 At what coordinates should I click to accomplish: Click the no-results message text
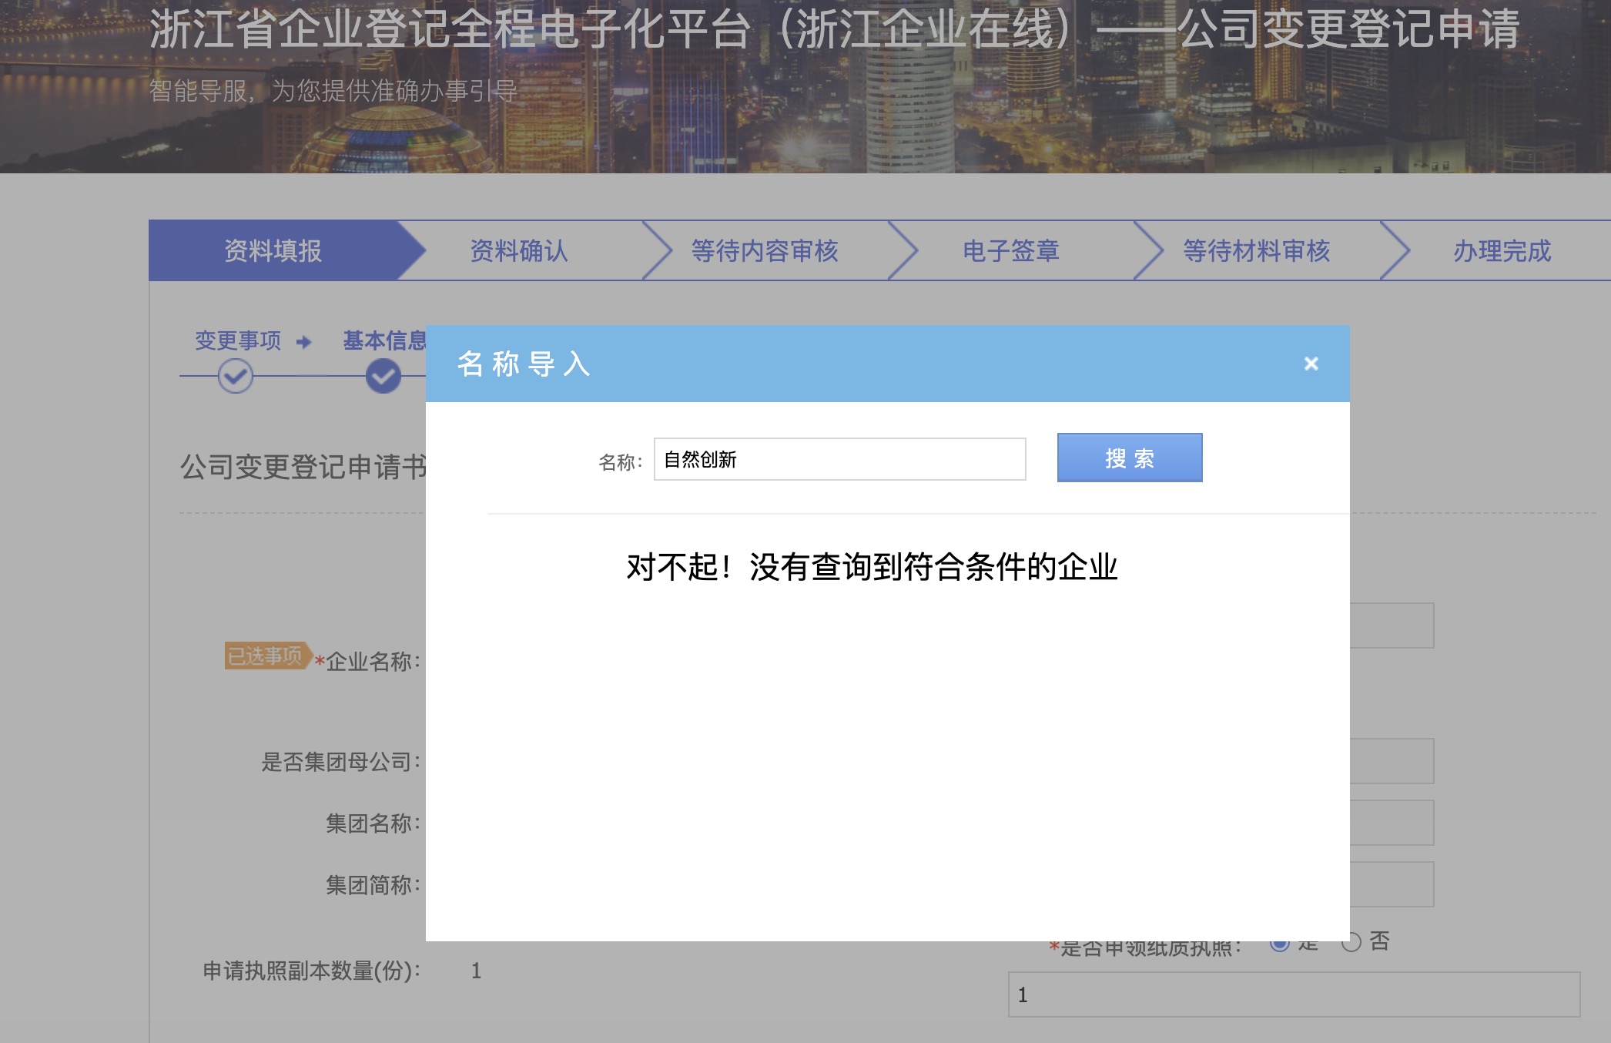click(x=871, y=568)
